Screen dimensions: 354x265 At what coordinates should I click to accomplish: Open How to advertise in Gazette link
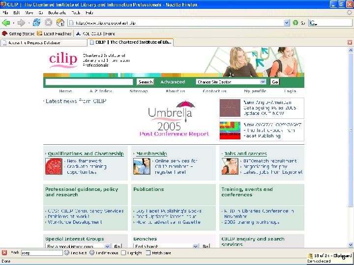click(168, 222)
